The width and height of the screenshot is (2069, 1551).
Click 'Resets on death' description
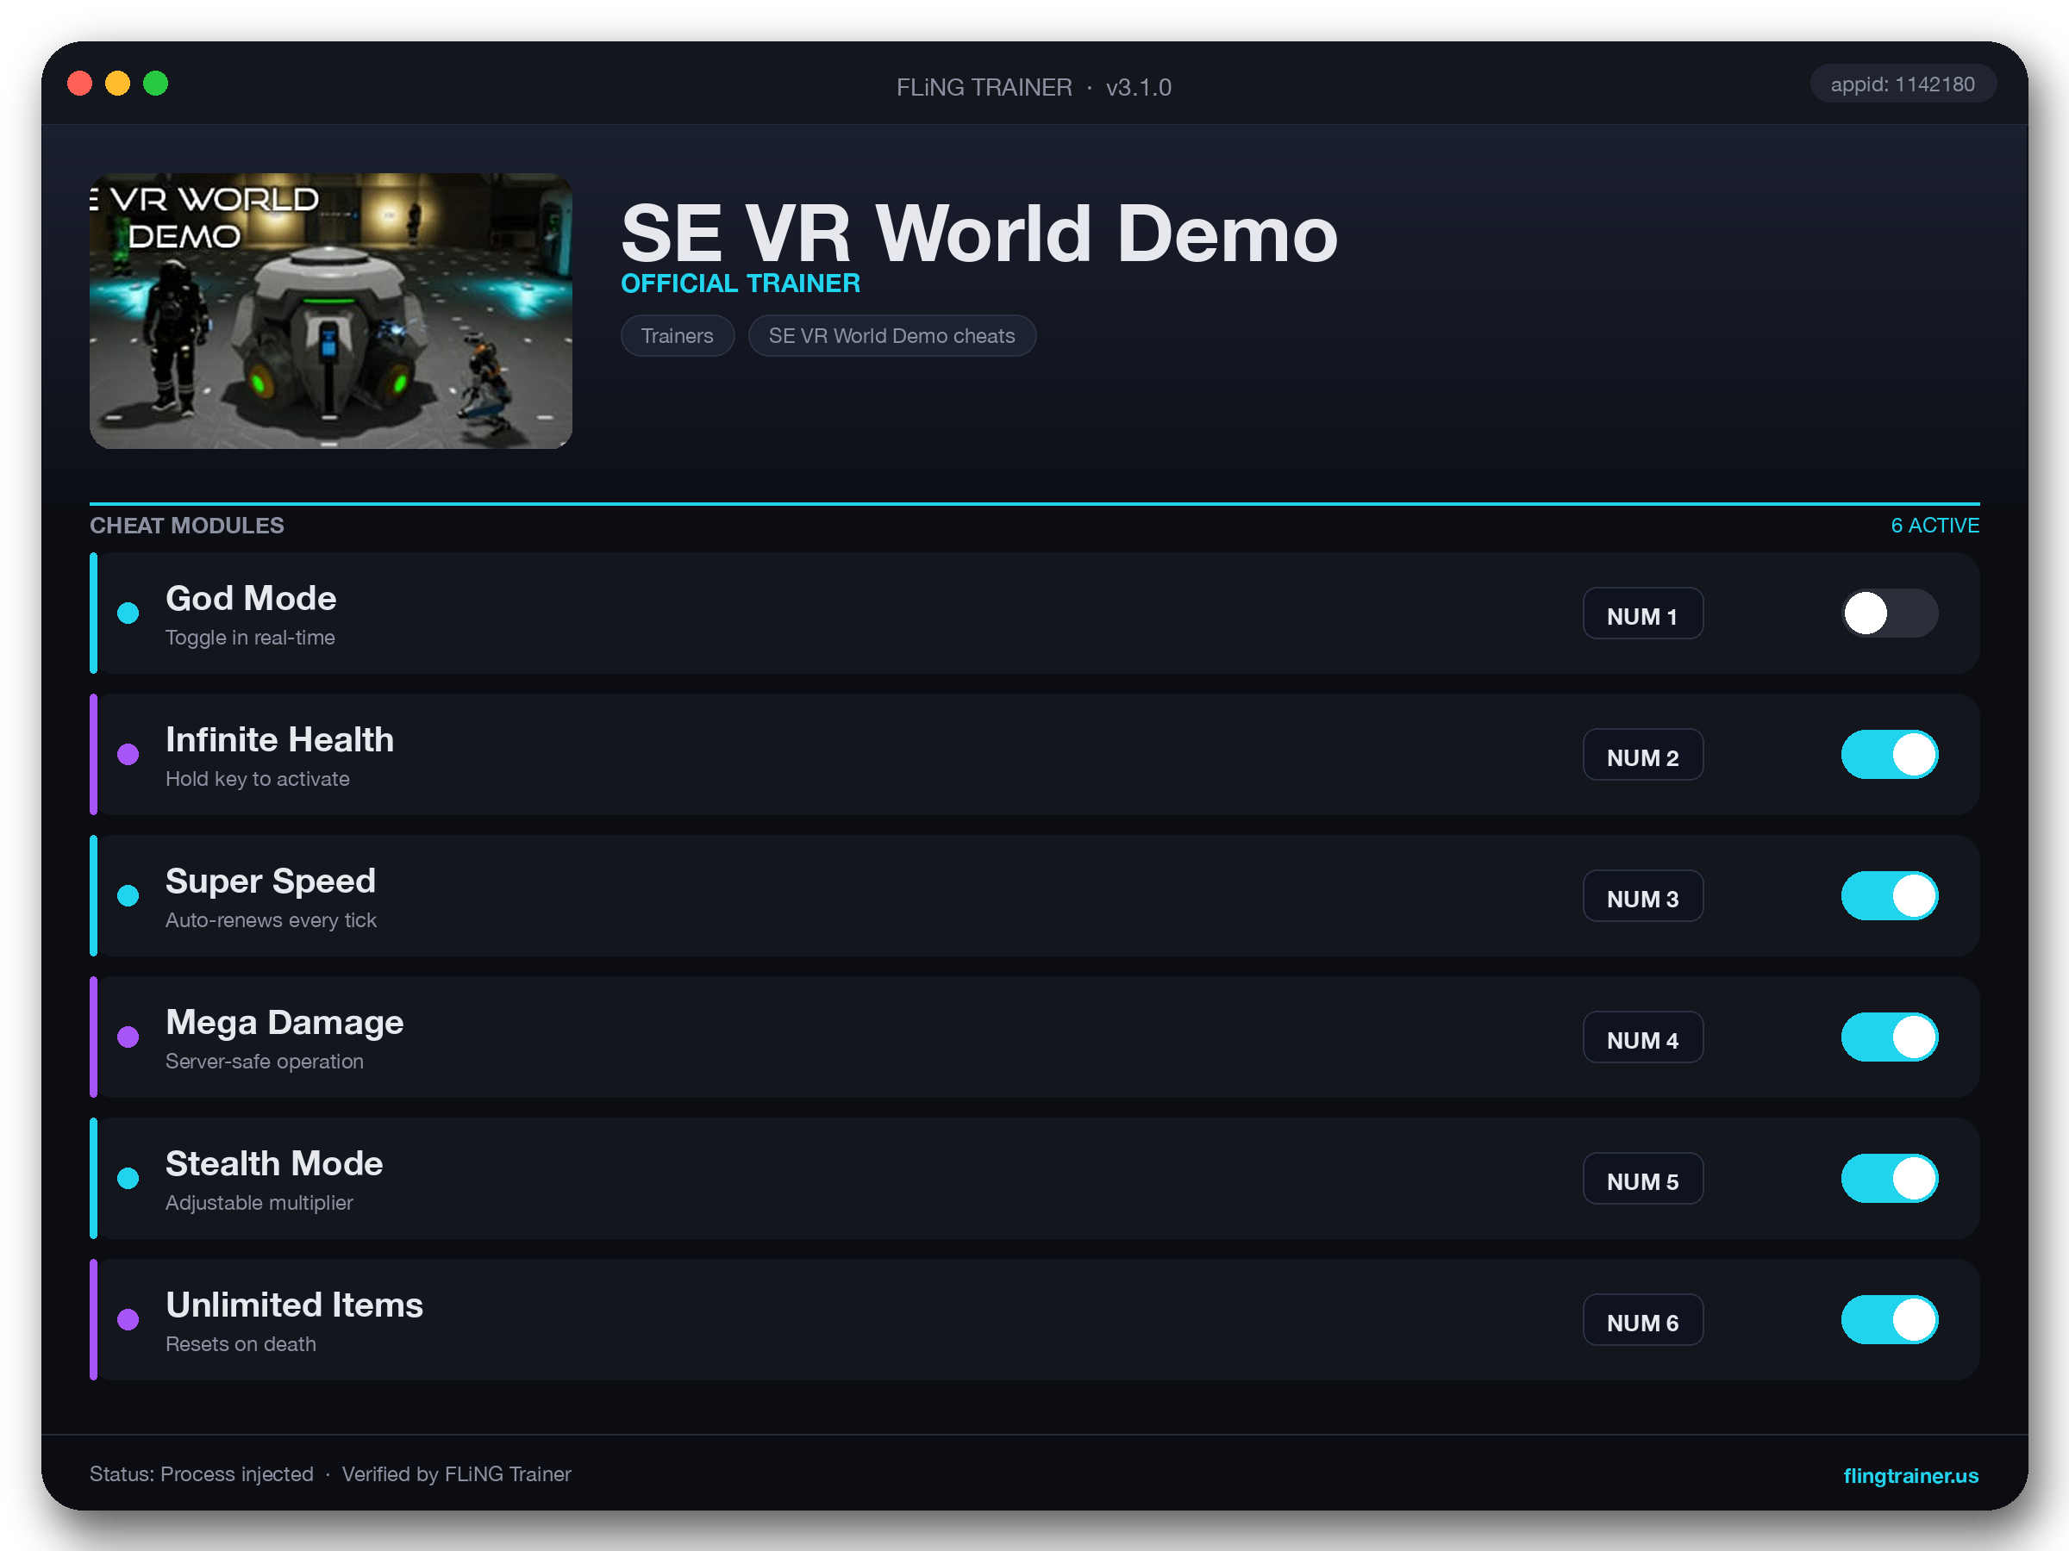coord(241,1343)
